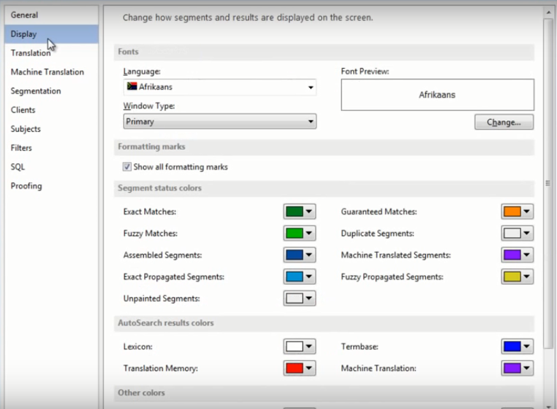This screenshot has width=557, height=409.
Task: Change the Translation Memory red color
Action: 300,368
